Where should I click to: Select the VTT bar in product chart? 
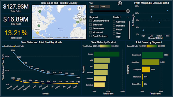102,60
